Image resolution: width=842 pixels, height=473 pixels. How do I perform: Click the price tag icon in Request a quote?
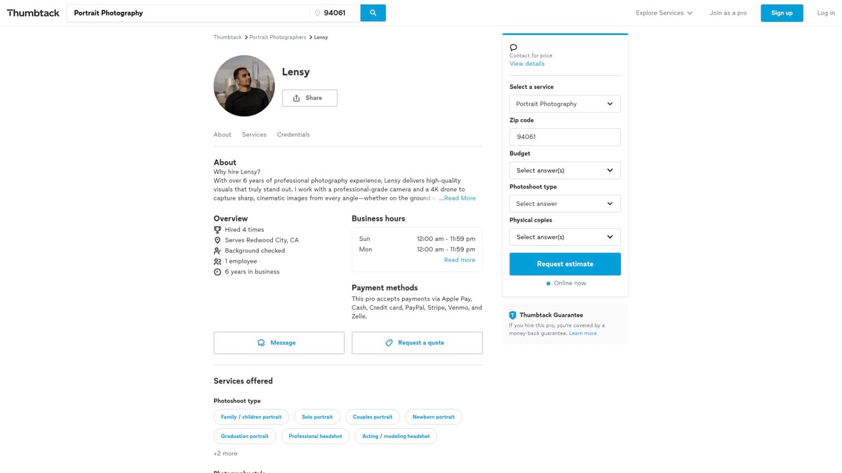[x=389, y=343]
